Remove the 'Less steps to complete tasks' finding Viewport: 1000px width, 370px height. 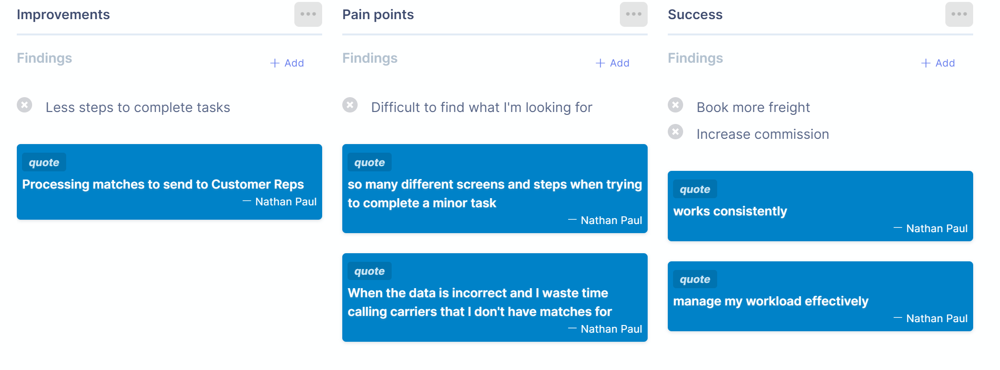[24, 105]
